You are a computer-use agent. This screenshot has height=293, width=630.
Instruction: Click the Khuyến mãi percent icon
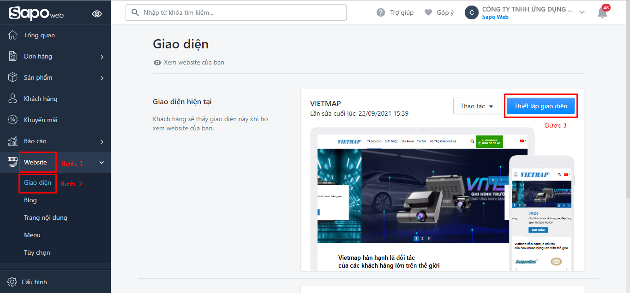tap(13, 120)
